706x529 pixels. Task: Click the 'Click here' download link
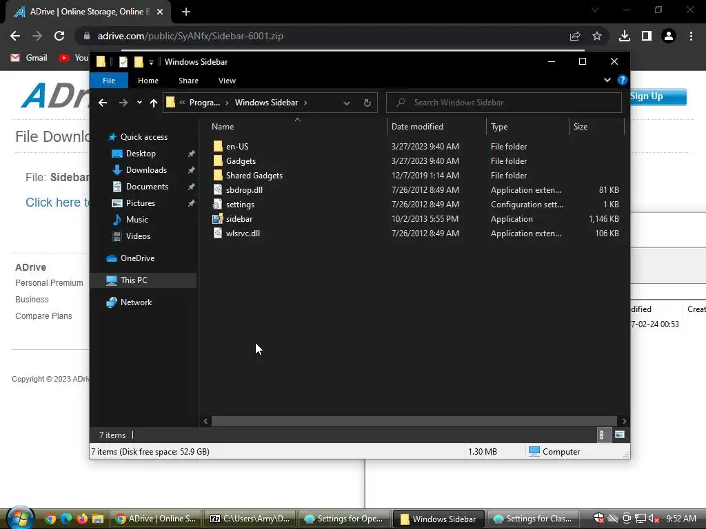pyautogui.click(x=57, y=203)
